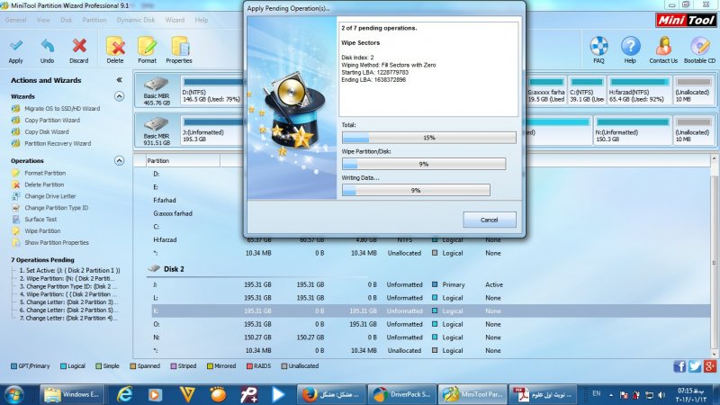This screenshot has height=405, width=720.
Task: Open the Windows Start button
Action: [13, 394]
